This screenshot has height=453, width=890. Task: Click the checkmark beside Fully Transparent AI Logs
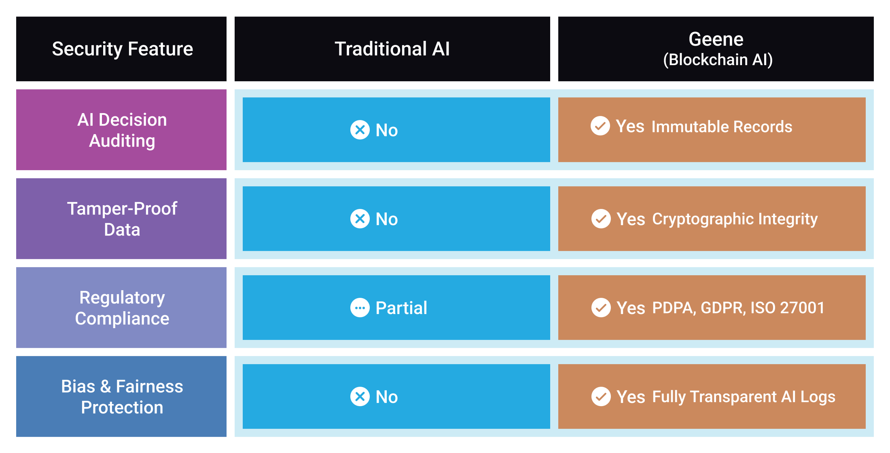[x=601, y=396]
